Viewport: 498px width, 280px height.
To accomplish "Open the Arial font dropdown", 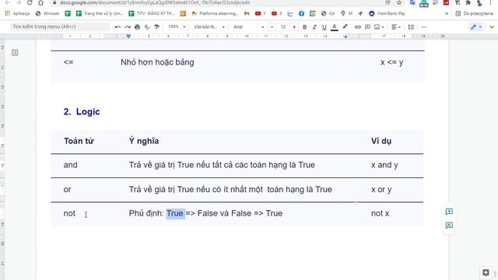I will pos(248,27).
